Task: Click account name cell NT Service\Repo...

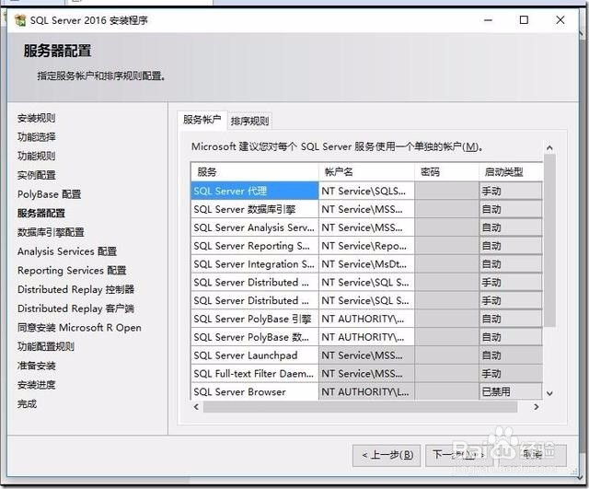Action: tap(366, 246)
